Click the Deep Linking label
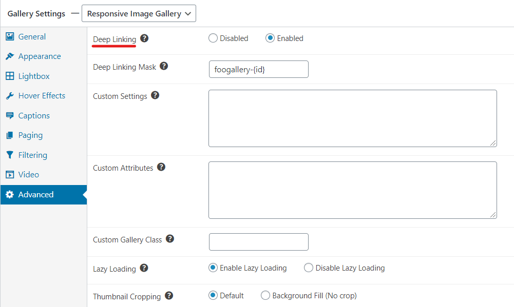This screenshot has width=514, height=307. point(115,39)
